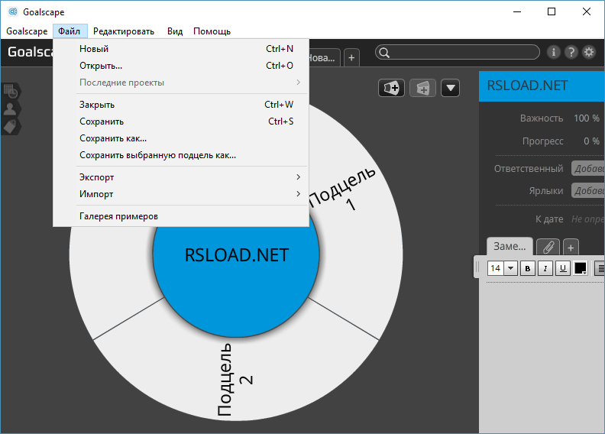Click the info icon in top bar
Screen dimensions: 605x434
point(553,52)
